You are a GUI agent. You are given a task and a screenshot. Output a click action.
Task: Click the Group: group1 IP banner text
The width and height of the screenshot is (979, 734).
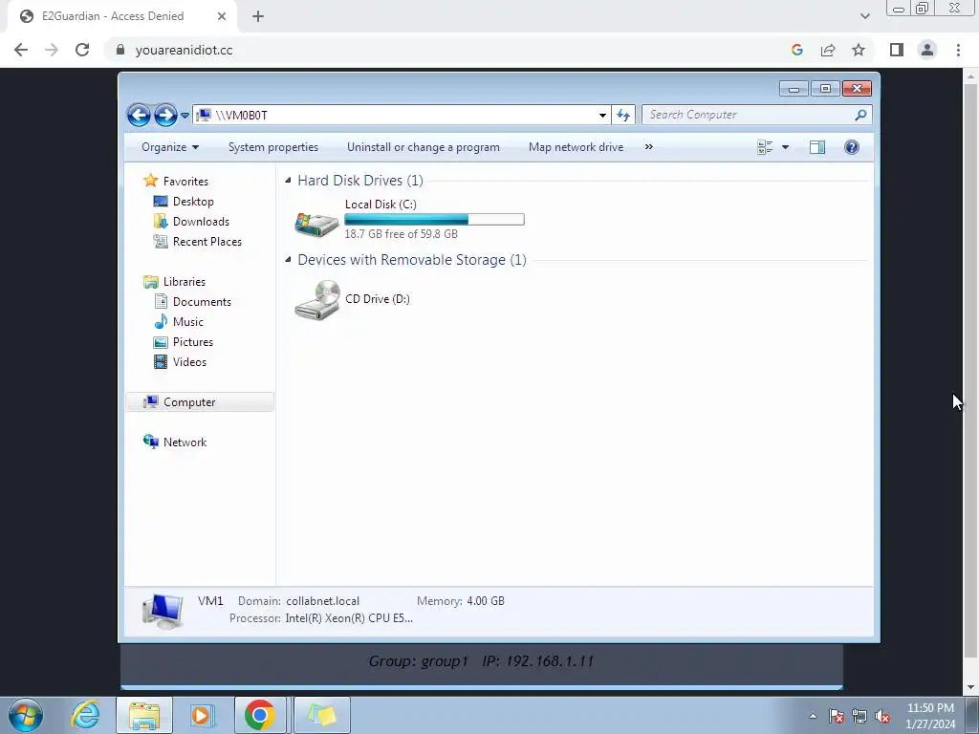[x=482, y=661]
